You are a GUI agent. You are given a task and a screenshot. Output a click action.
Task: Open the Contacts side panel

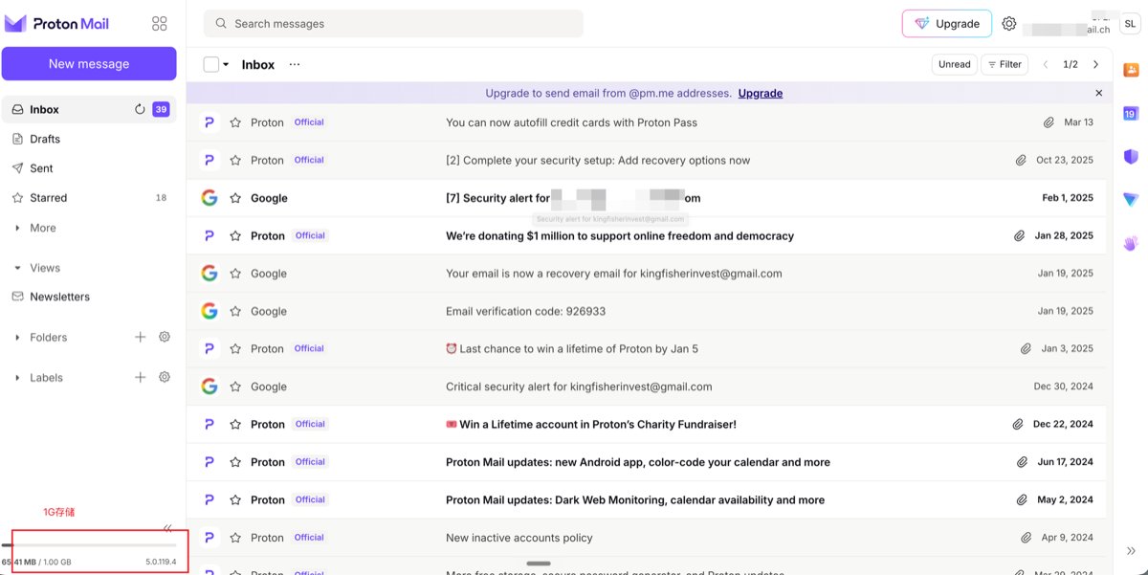click(1131, 70)
